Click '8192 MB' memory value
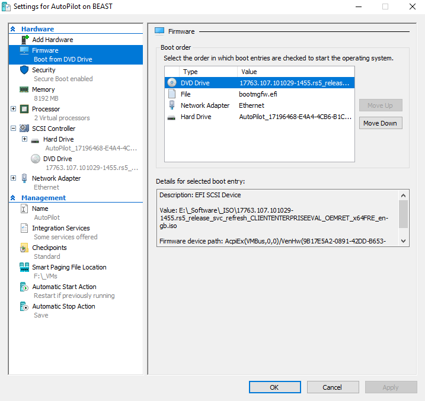This screenshot has height=401, width=425. [x=46, y=98]
